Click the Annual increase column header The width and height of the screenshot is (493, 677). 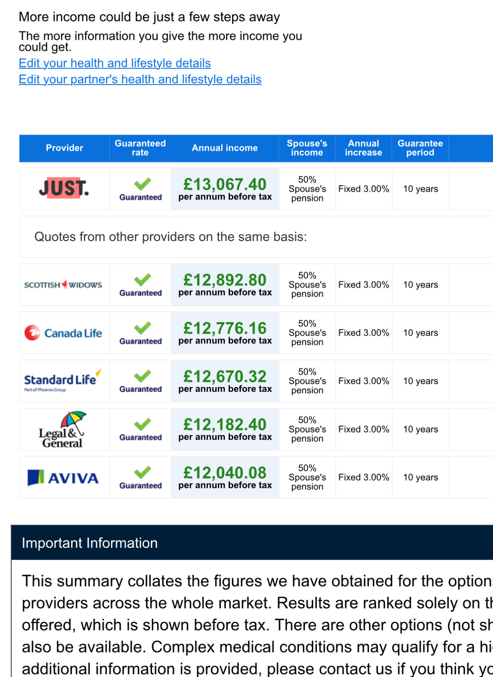(x=363, y=148)
